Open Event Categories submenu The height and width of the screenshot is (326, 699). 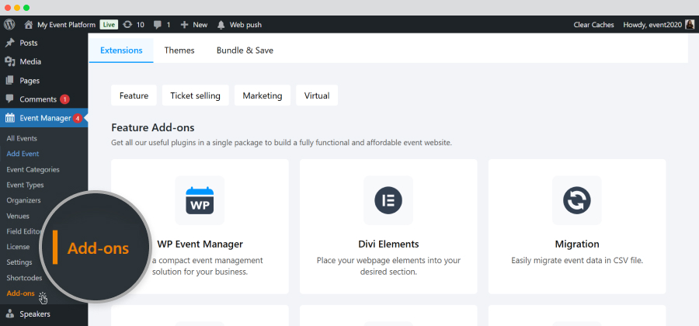[33, 170]
